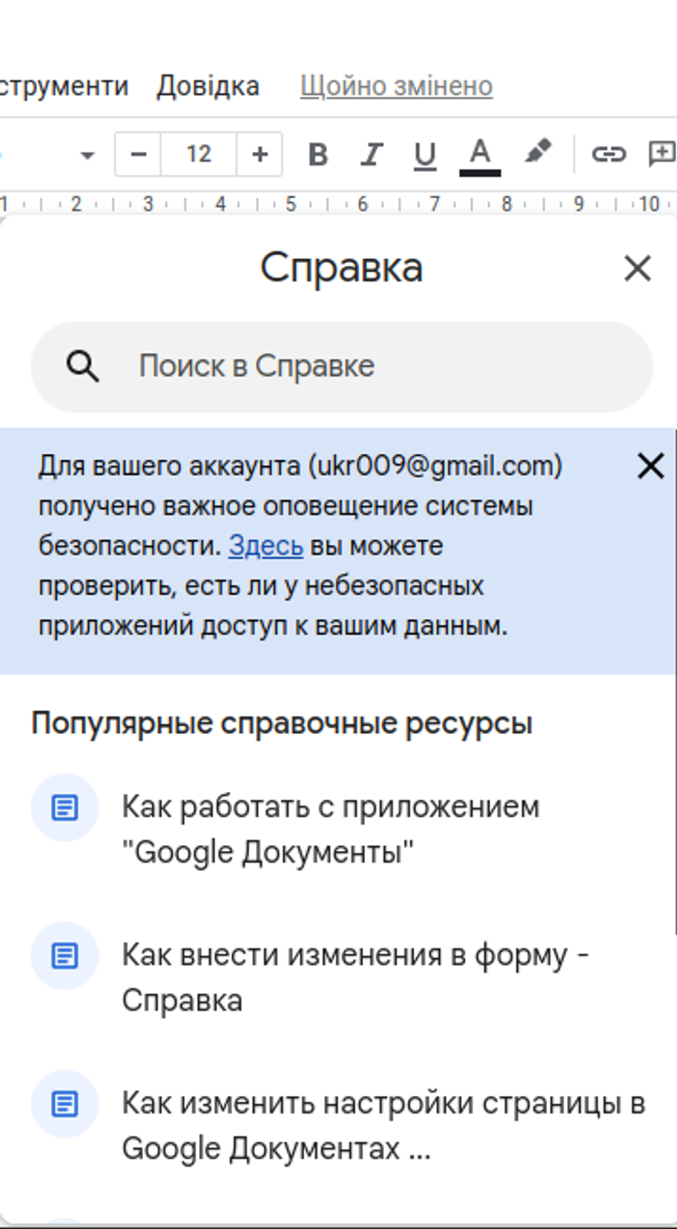Viewport: 677px width, 1229px height.
Task: Toggle italic text formatting
Action: (371, 154)
